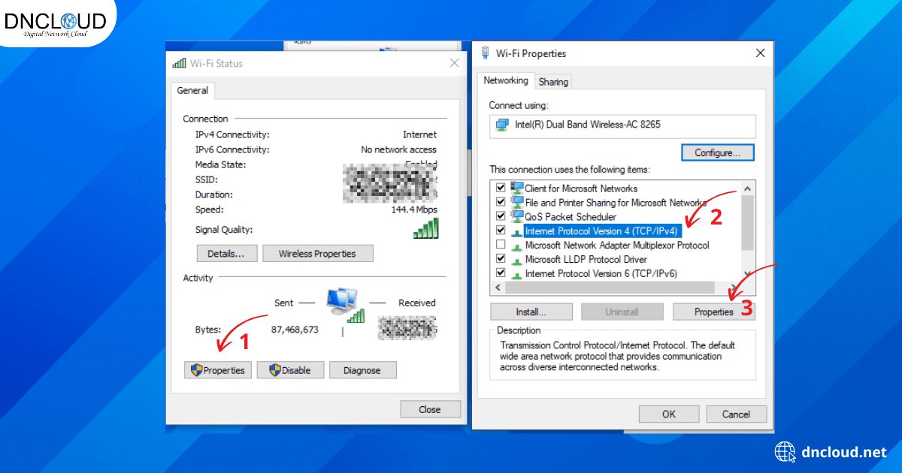Click the Internet Protocol Version 4 item icon

tap(516, 231)
